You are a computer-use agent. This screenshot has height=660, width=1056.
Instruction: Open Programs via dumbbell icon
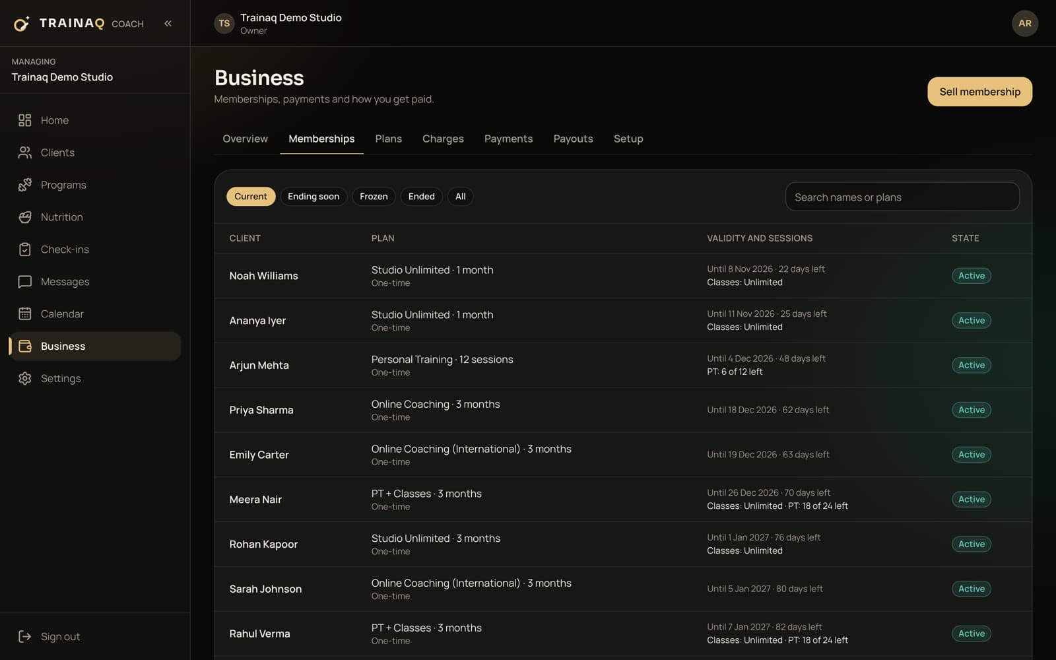click(25, 185)
